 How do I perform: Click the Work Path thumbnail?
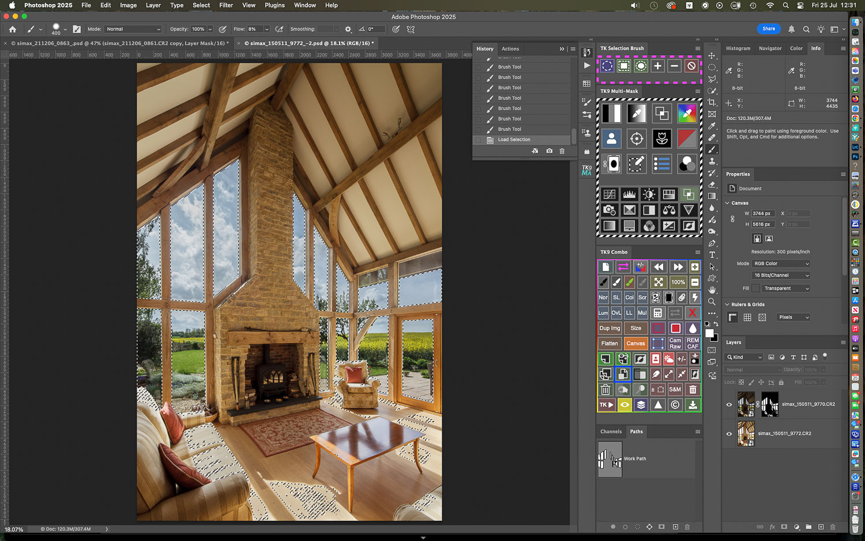(x=610, y=459)
